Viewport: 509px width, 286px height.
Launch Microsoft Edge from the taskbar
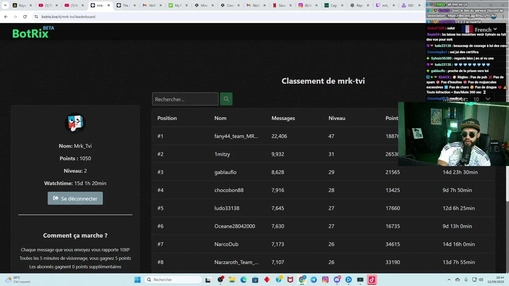tap(243, 280)
